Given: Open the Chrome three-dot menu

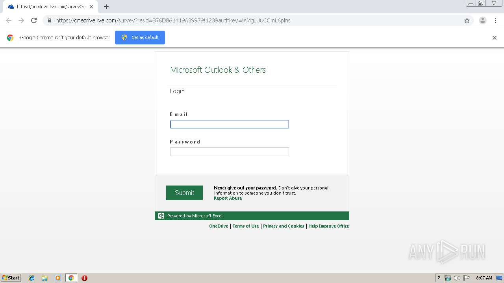Looking at the screenshot, I should (495, 20).
